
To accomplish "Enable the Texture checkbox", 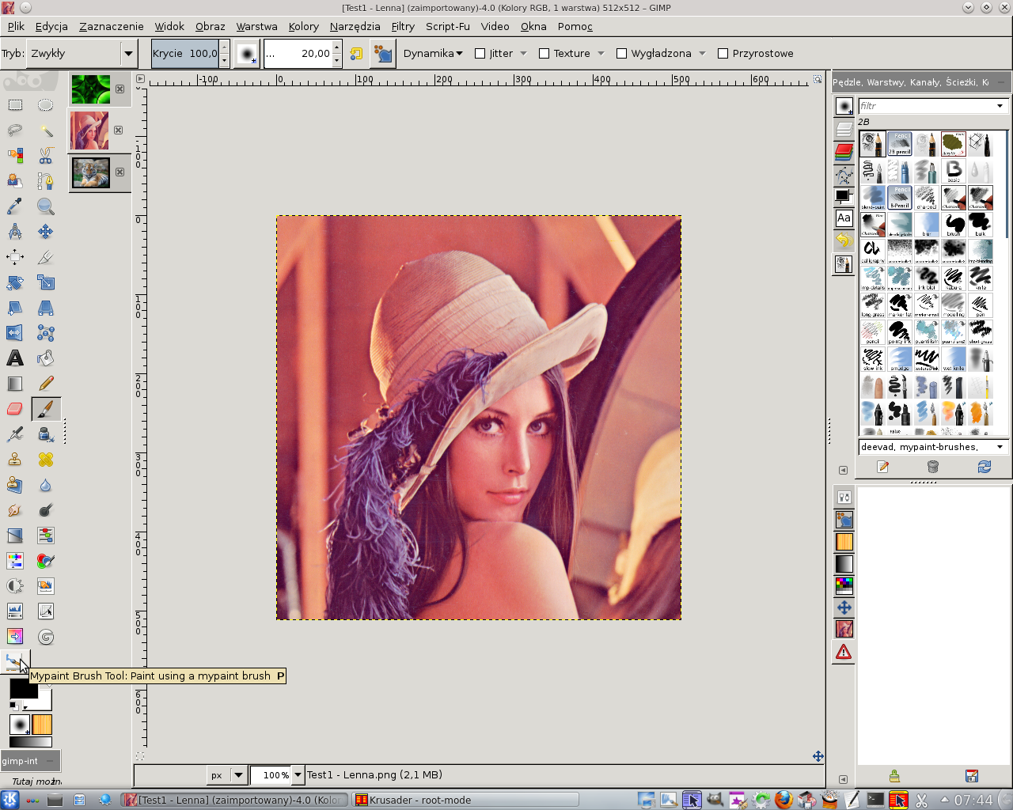I will click(x=544, y=54).
